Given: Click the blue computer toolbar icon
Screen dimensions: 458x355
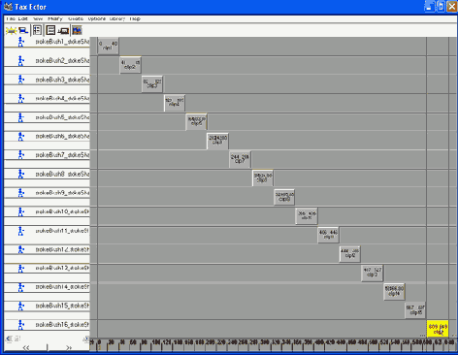Looking at the screenshot, I should pos(23,31).
